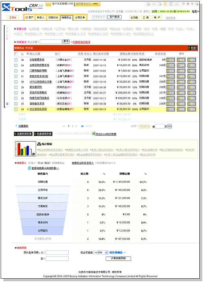Open the 价格管理系统 opportunity link

(37, 60)
